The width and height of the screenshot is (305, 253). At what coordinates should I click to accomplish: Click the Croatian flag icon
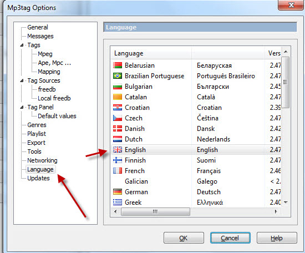[x=118, y=108]
